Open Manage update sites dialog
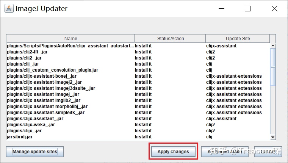The height and width of the screenshot is (163, 288). point(35,152)
